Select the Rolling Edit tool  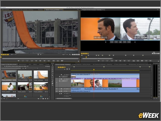[53, 71]
